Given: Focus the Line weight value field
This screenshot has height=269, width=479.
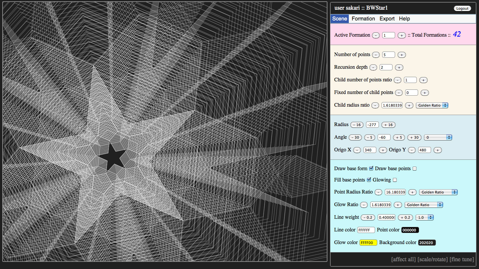Looking at the screenshot, I should [x=386, y=217].
